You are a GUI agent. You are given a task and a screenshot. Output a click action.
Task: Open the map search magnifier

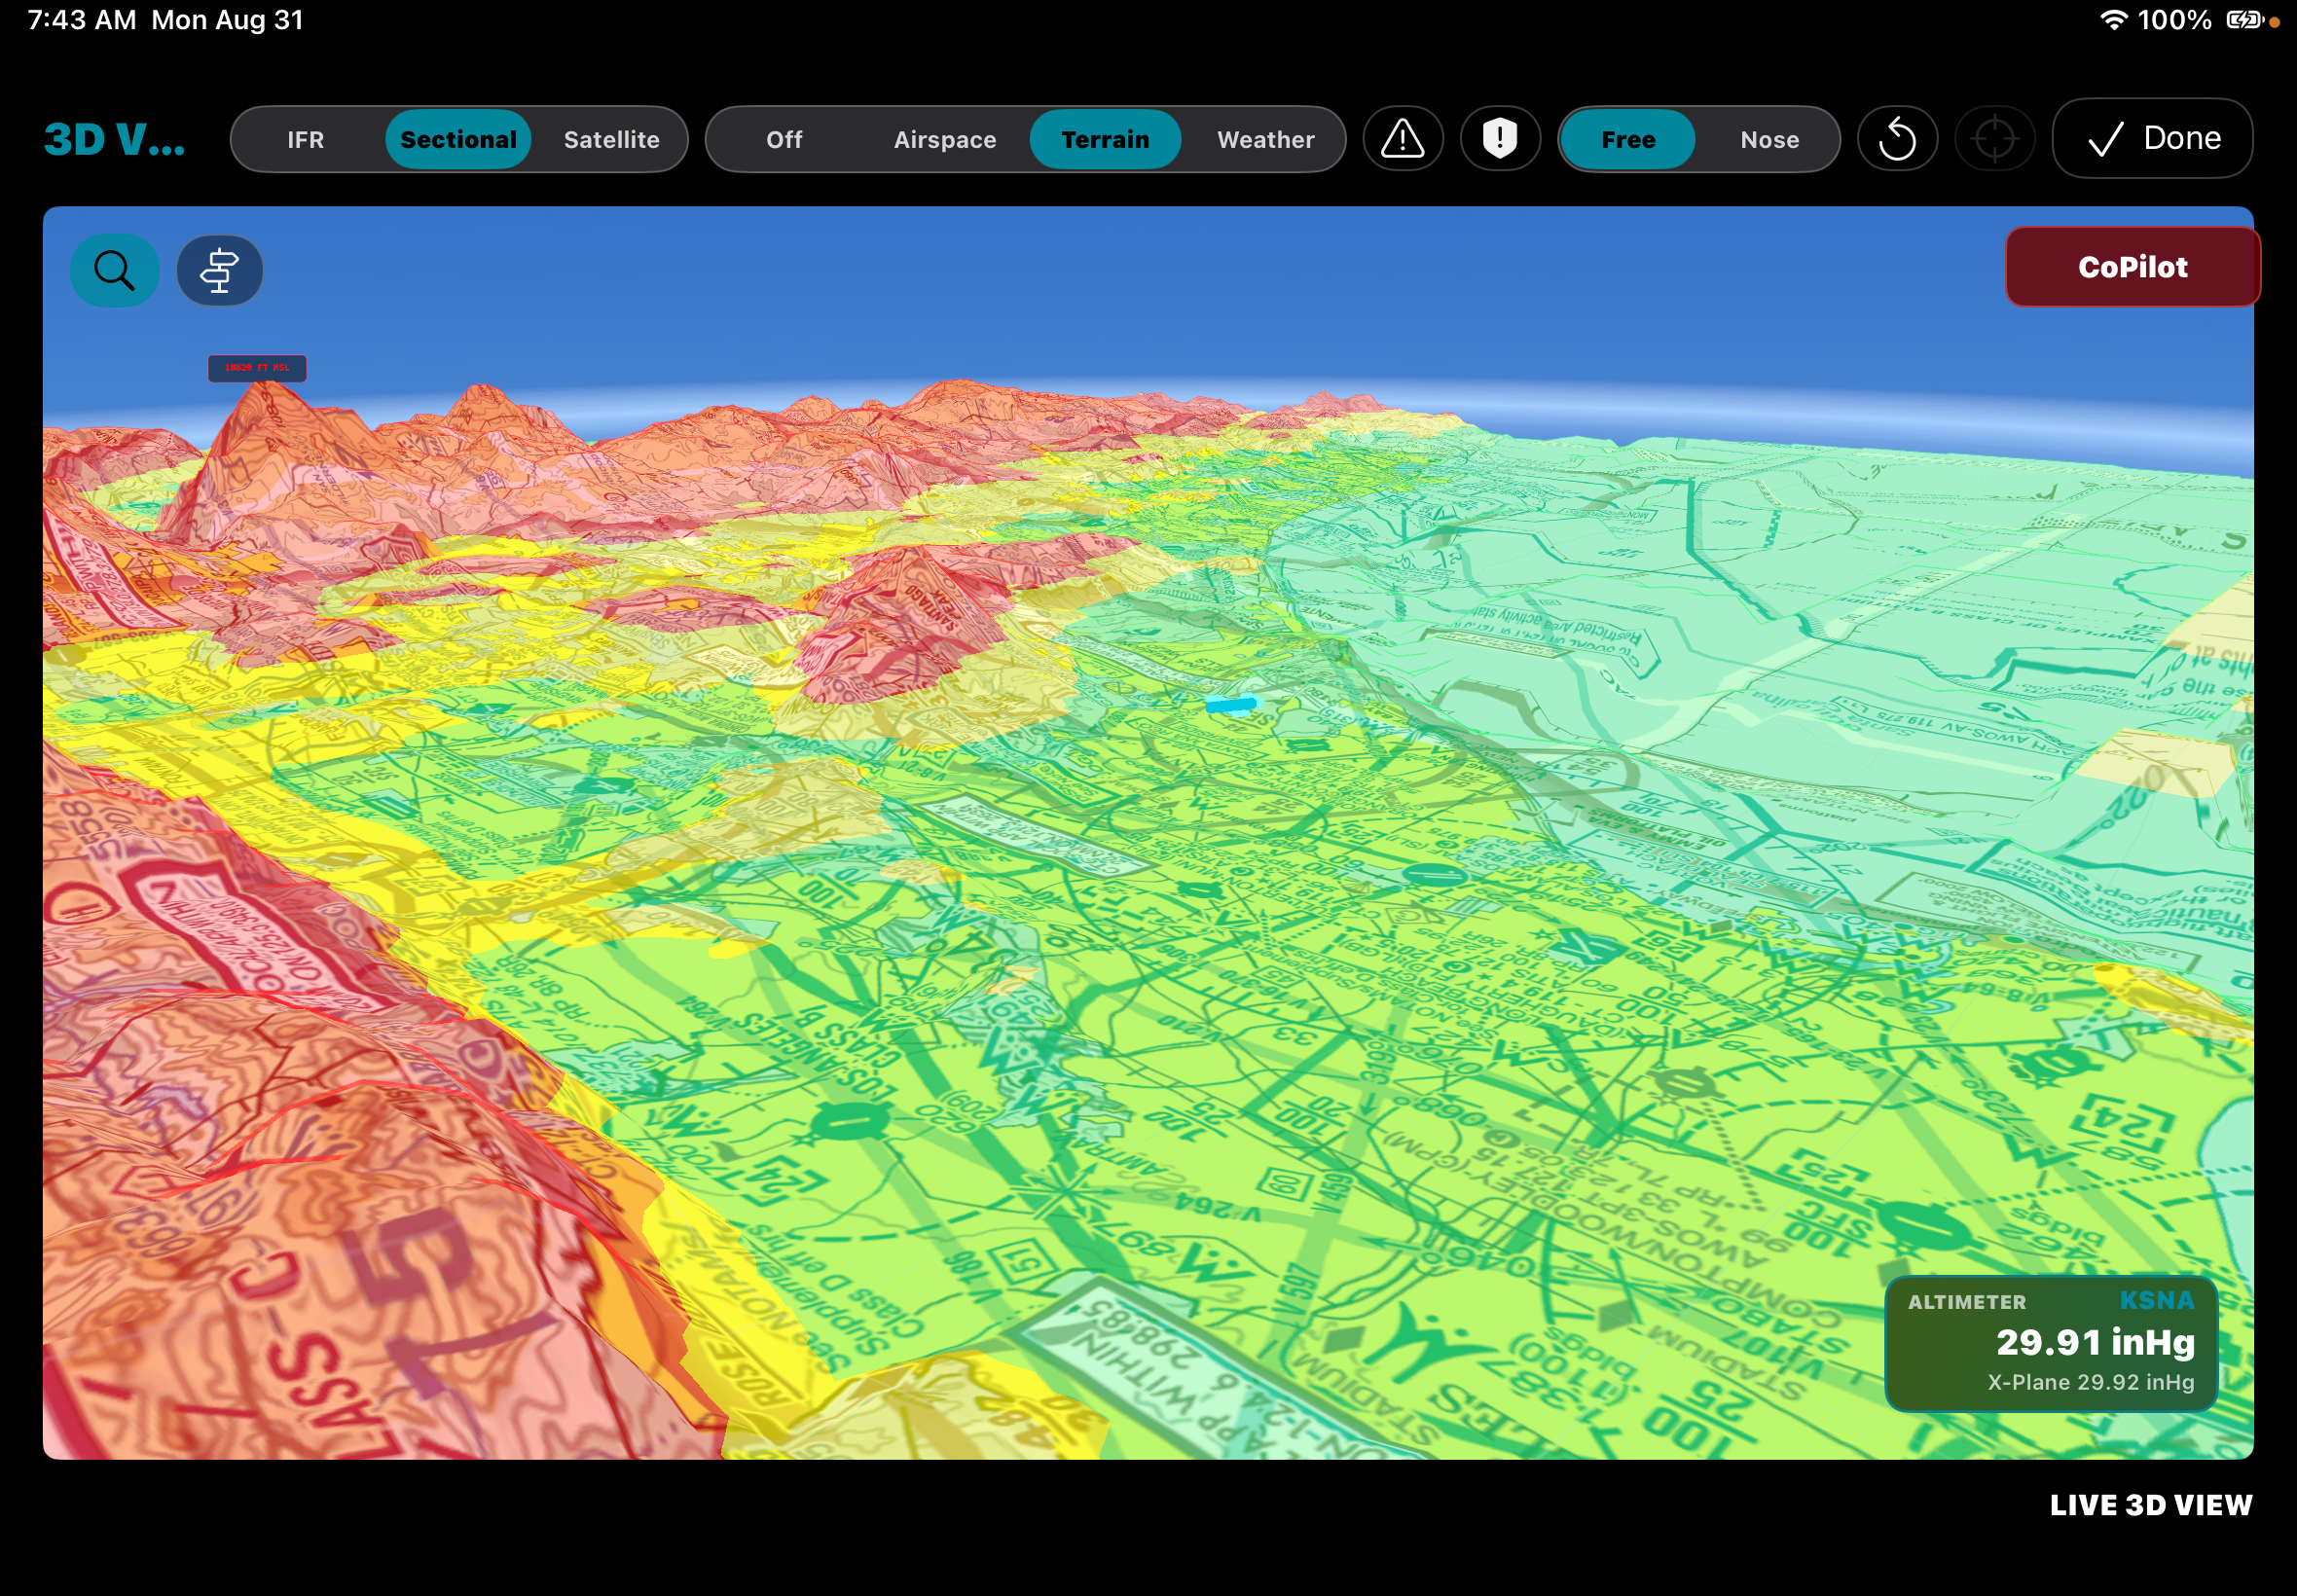114,270
